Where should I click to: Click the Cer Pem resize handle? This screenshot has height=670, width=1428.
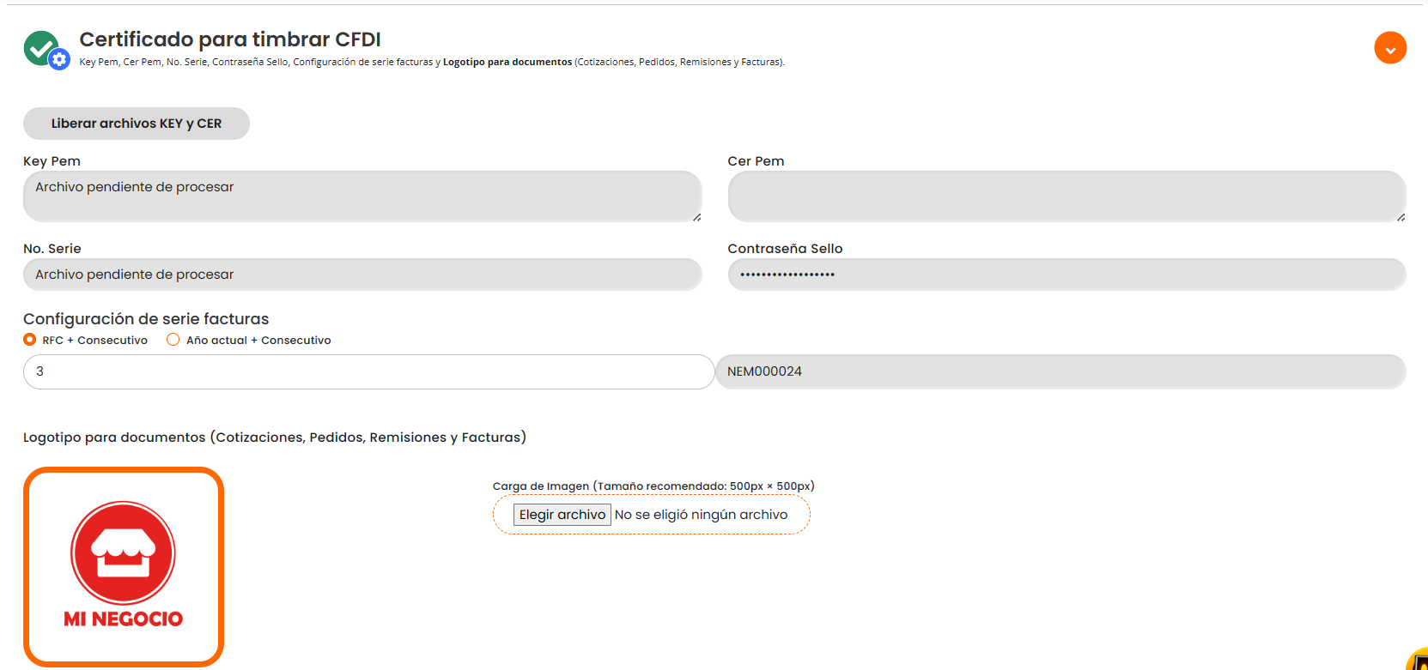[1401, 217]
